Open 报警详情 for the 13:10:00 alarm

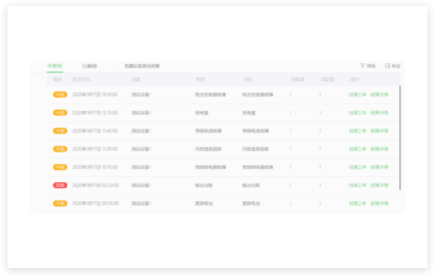click(x=379, y=94)
